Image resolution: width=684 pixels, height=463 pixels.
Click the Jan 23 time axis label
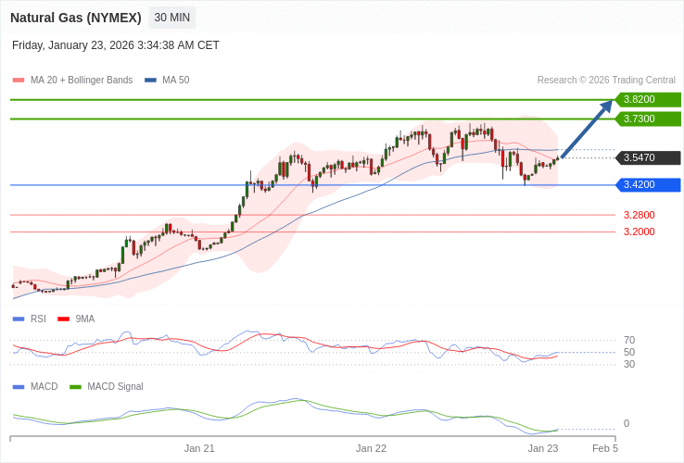[543, 448]
